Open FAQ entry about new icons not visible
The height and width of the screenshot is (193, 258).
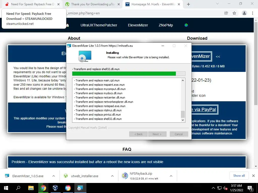pos(127,162)
